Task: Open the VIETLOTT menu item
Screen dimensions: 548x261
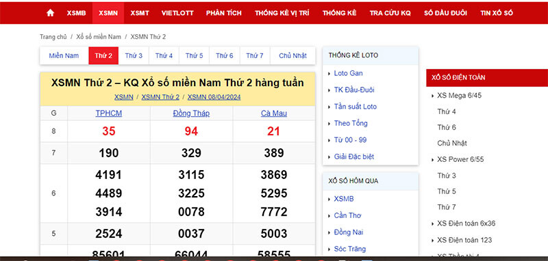Action: [x=177, y=13]
